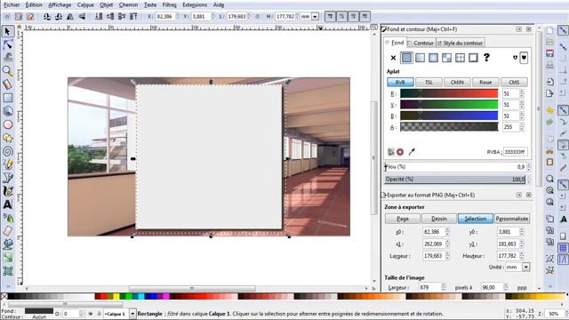Screen dimensions: 569x320
Task: Open the Chemin menu
Action: click(128, 5)
